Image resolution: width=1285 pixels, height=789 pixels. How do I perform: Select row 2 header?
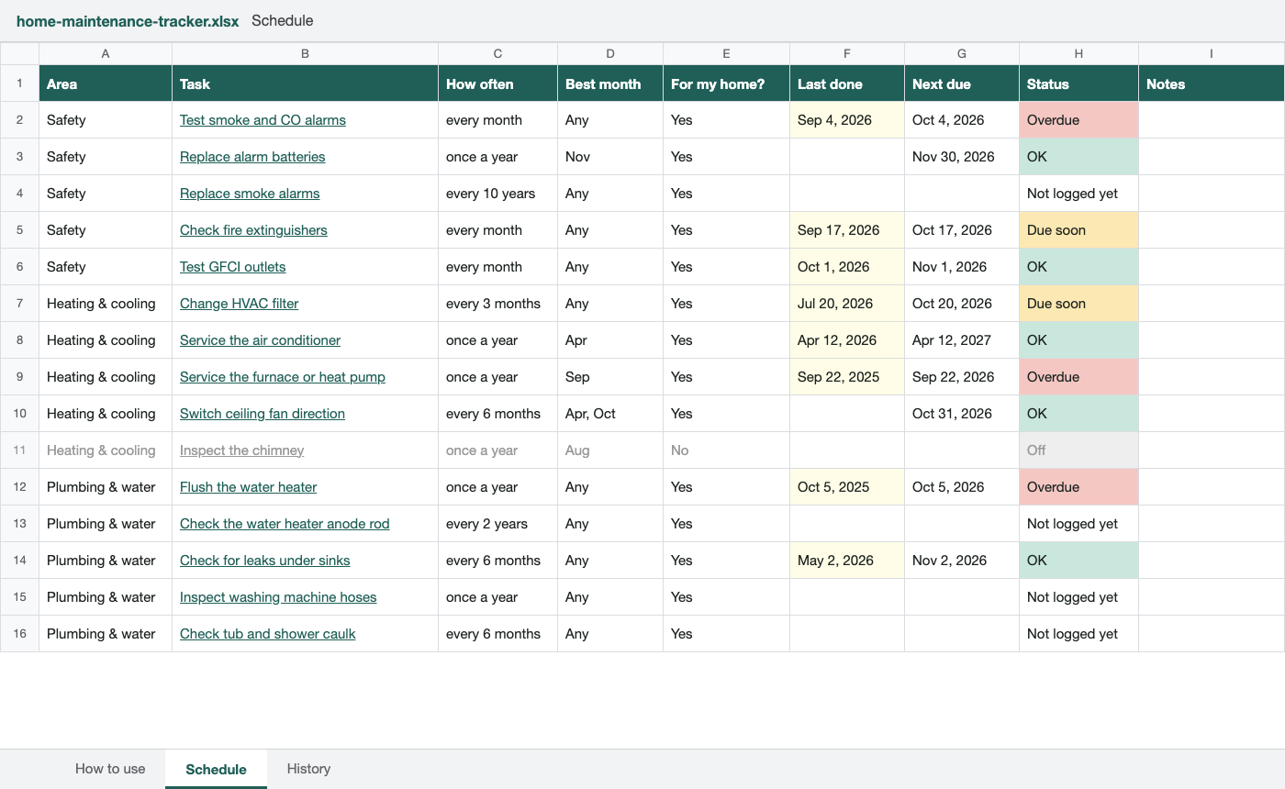[19, 120]
